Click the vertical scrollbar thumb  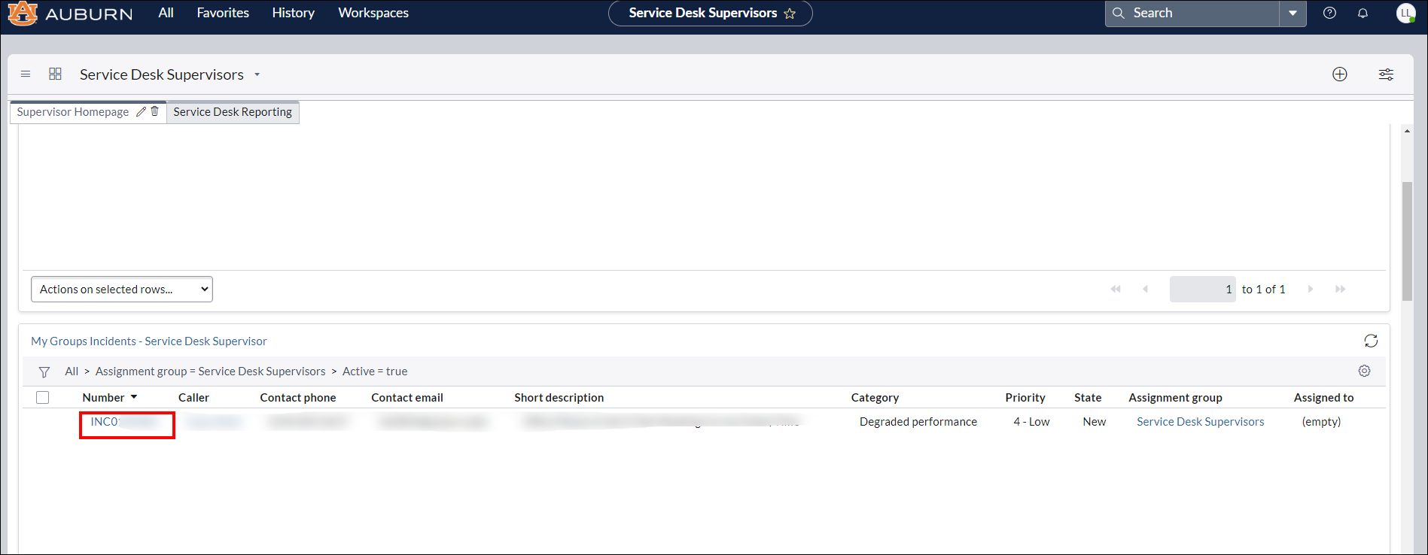point(1407,241)
